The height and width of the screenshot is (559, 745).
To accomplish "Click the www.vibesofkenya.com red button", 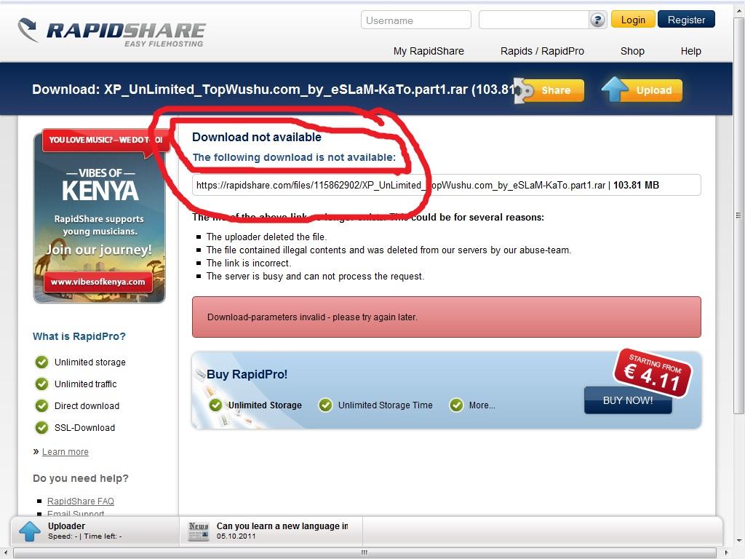I will tap(98, 282).
